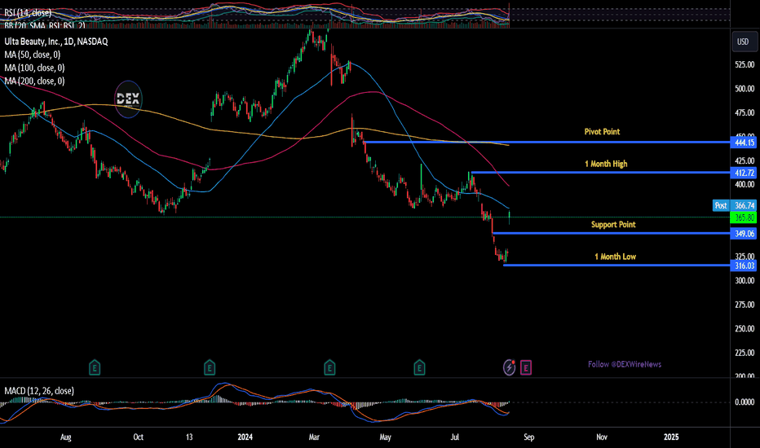Click the 225.00 price scale value

coord(745,353)
